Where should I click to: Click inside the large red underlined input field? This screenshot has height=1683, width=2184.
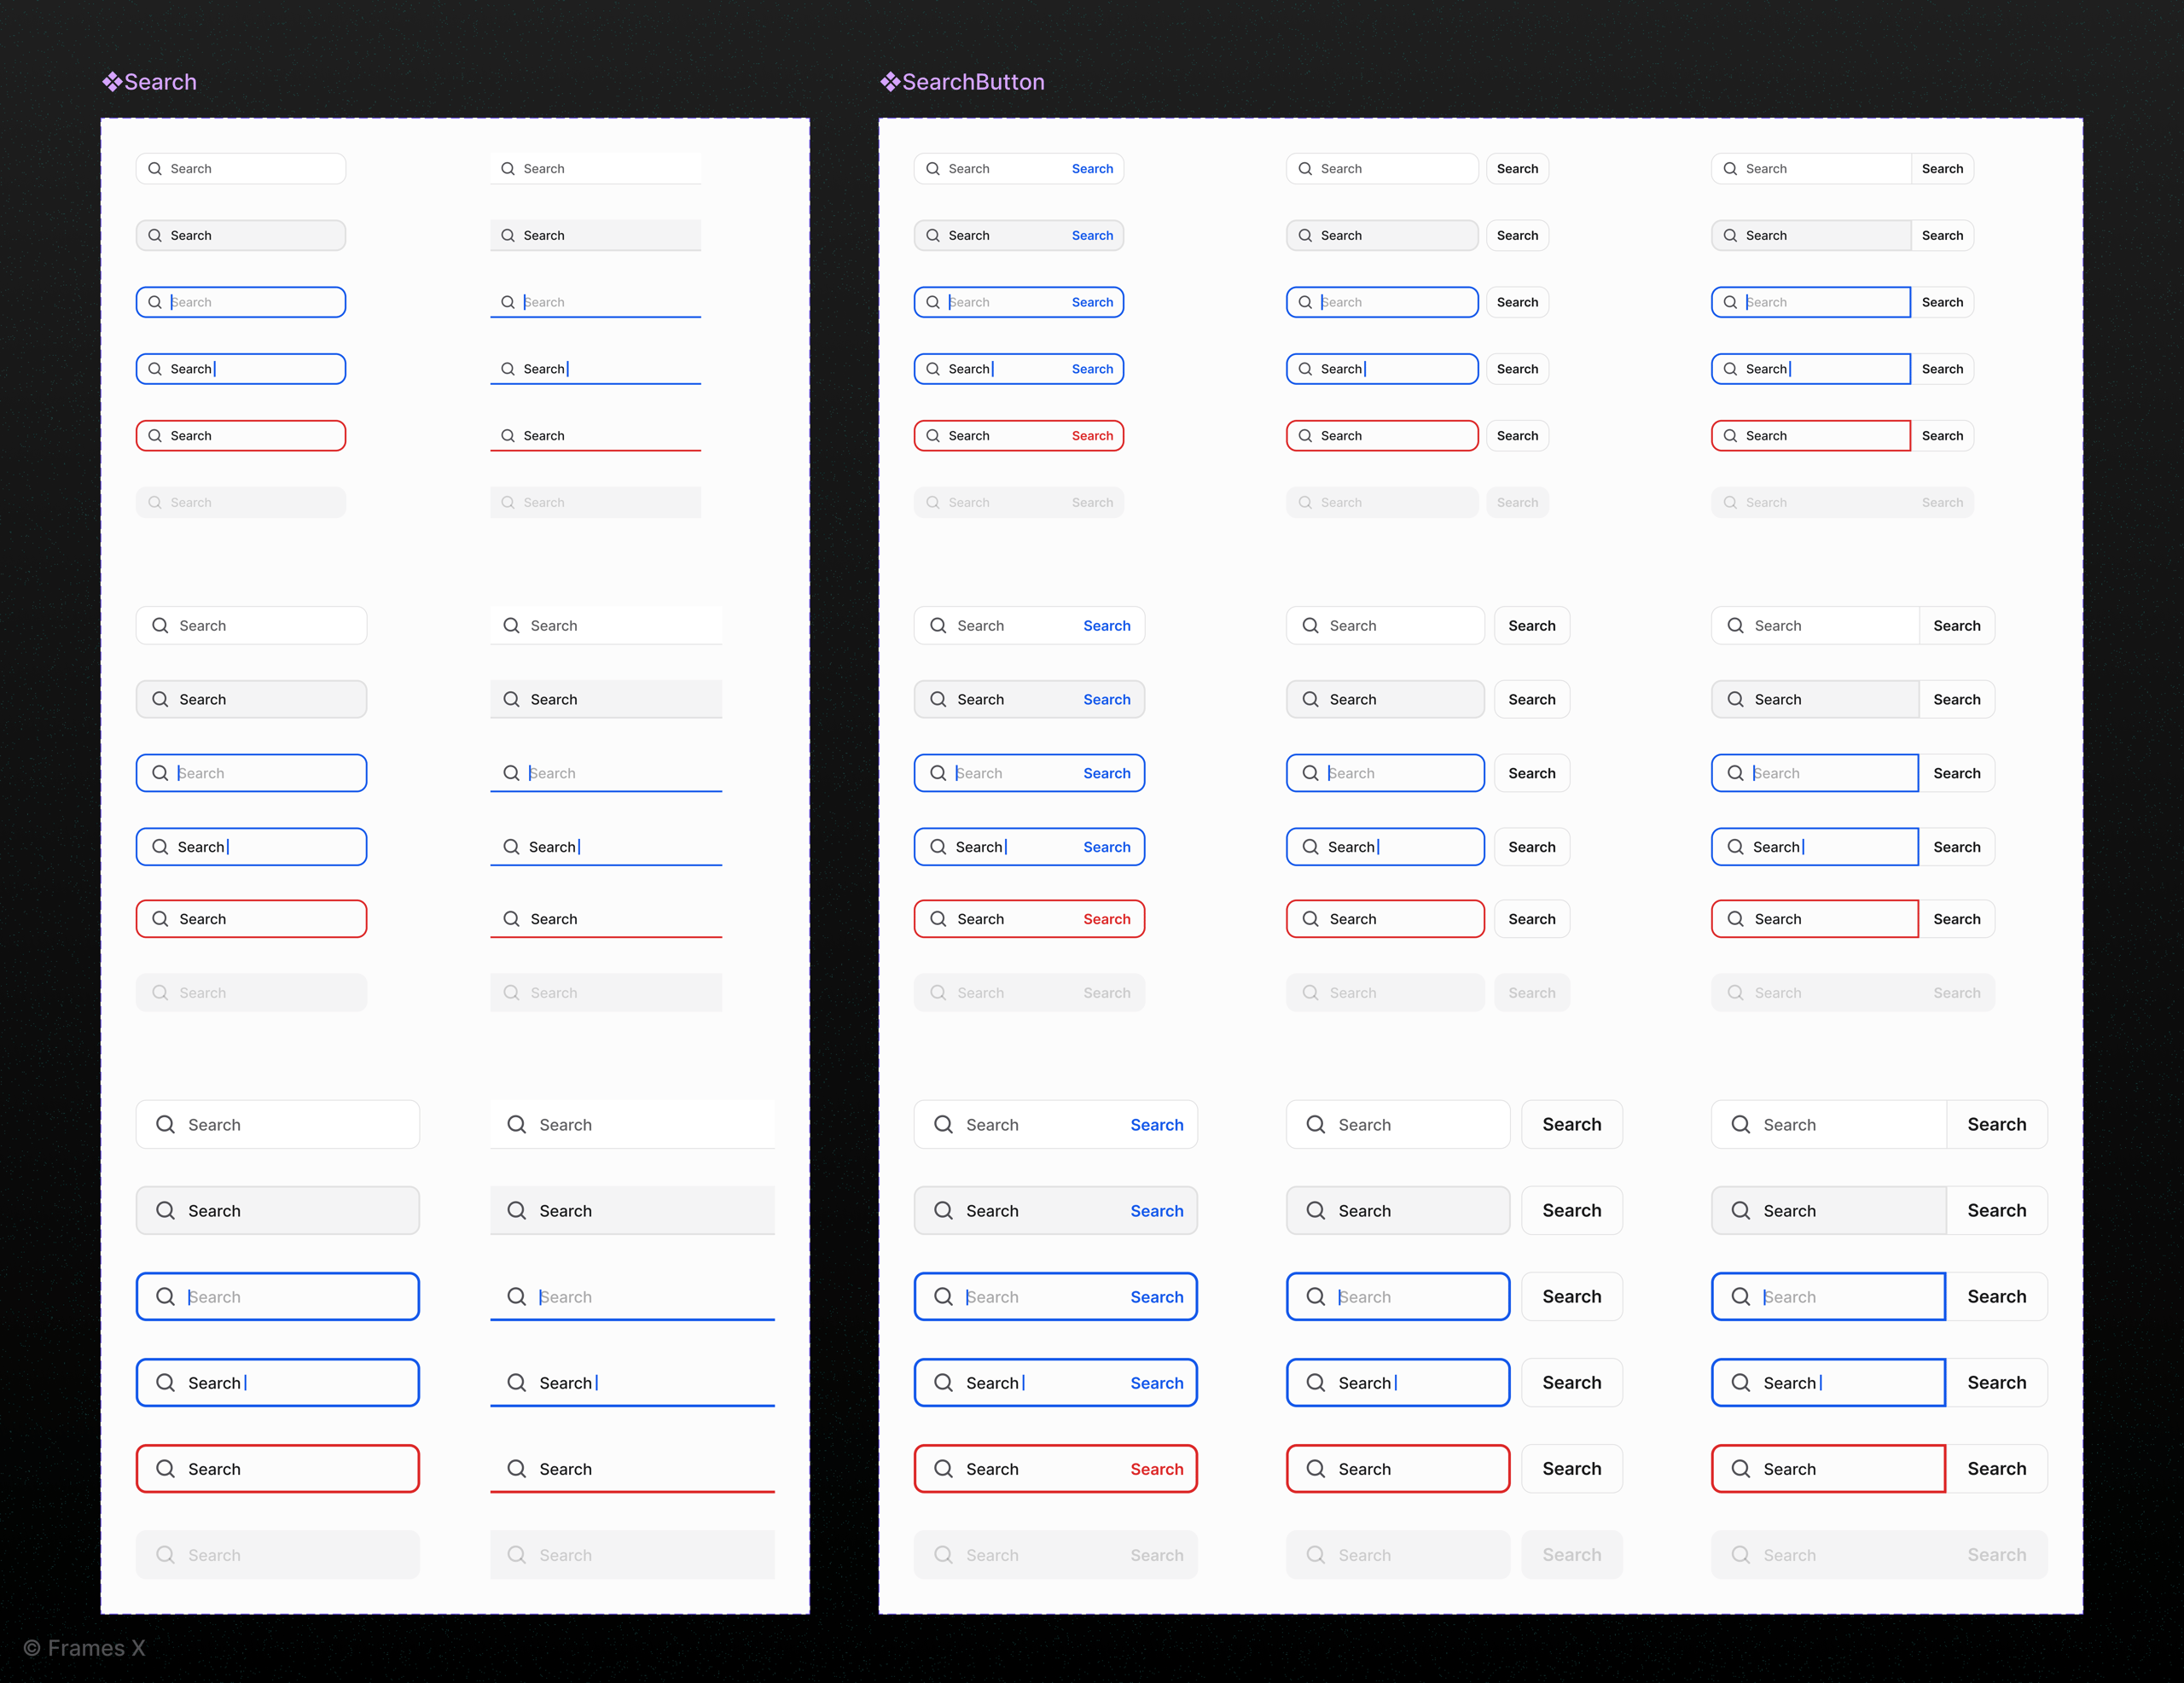tap(632, 1468)
